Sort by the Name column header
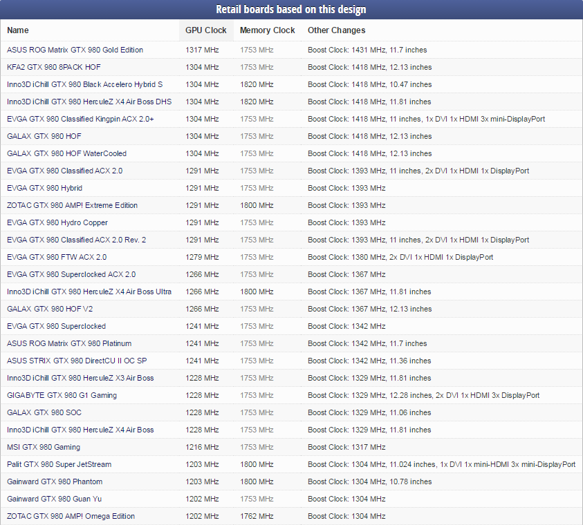This screenshot has height=525, width=583. [x=18, y=30]
